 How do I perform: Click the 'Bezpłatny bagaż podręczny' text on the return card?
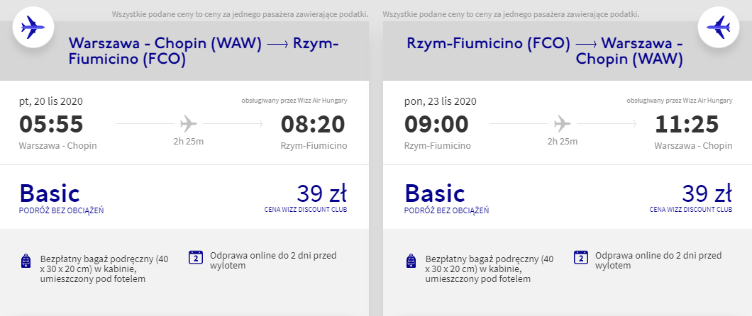[490, 269]
